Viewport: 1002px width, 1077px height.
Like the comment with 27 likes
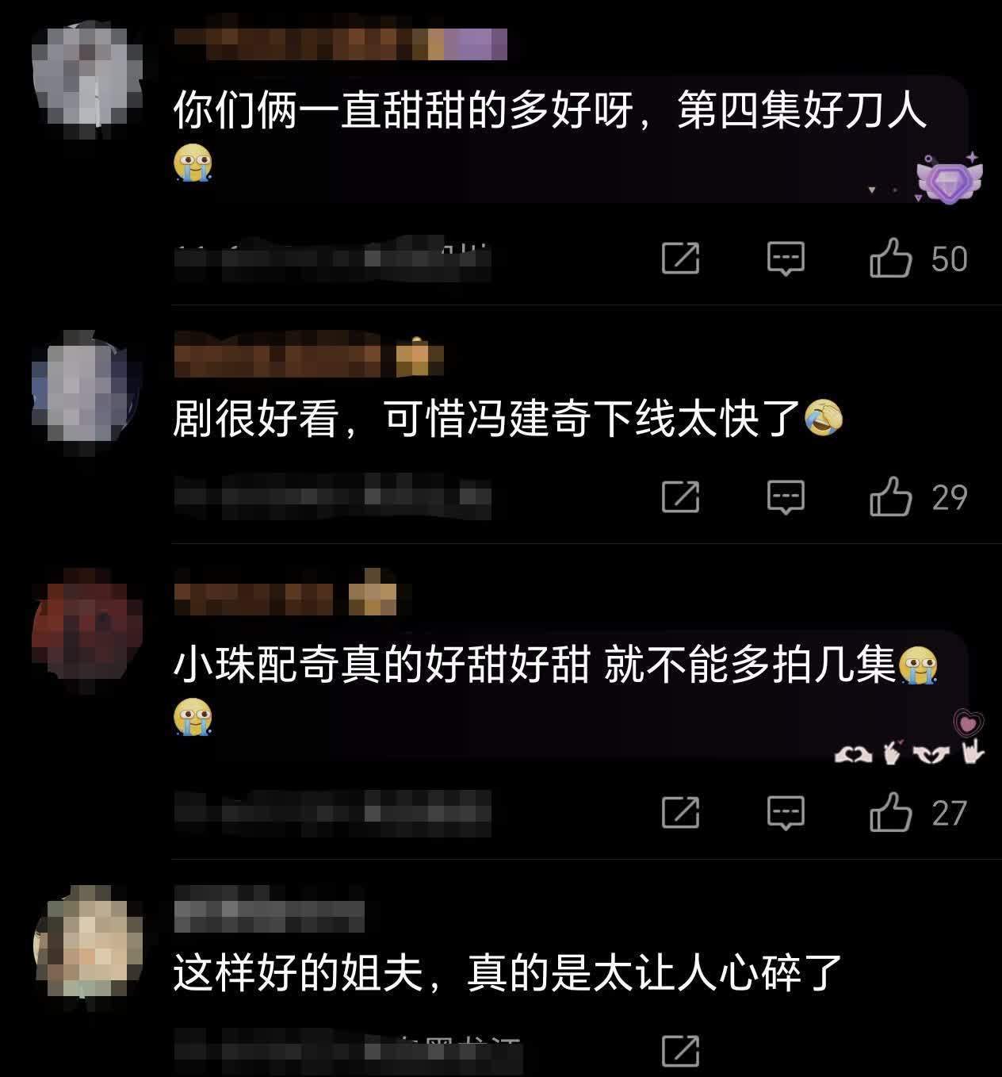(891, 812)
